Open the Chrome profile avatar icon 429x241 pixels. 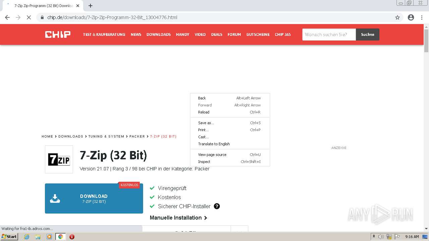[411, 17]
